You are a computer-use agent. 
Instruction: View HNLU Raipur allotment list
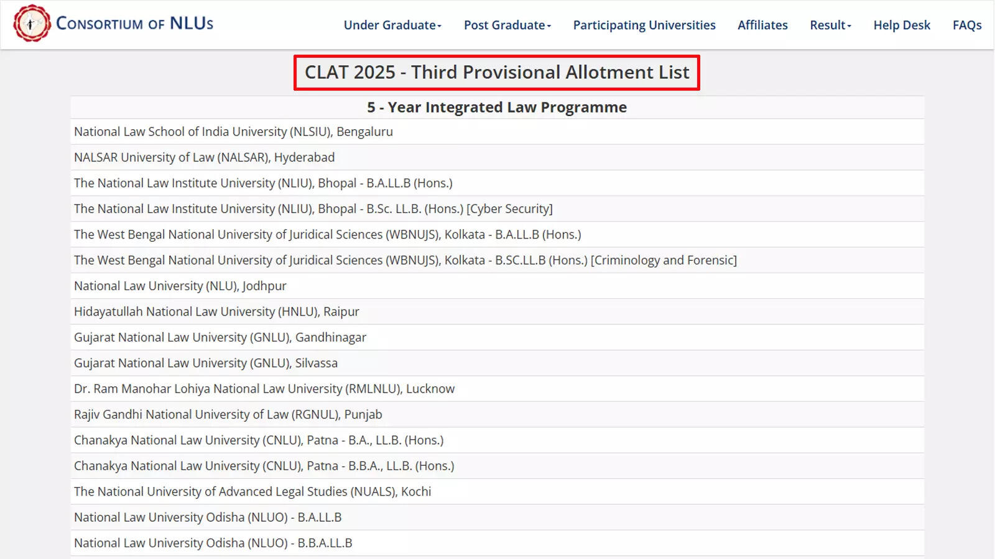tap(216, 312)
